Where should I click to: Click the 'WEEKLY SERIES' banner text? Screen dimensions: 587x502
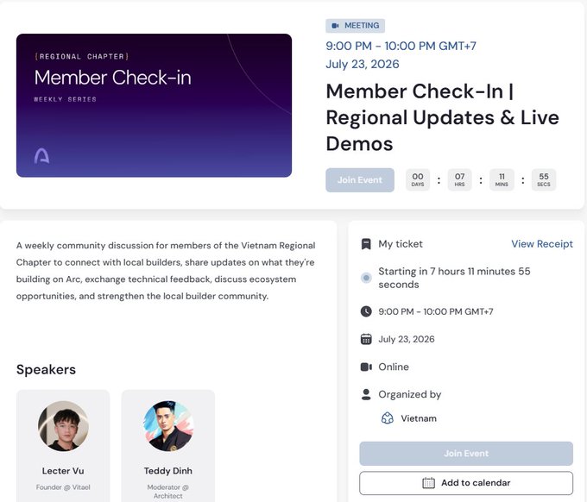pyautogui.click(x=65, y=99)
